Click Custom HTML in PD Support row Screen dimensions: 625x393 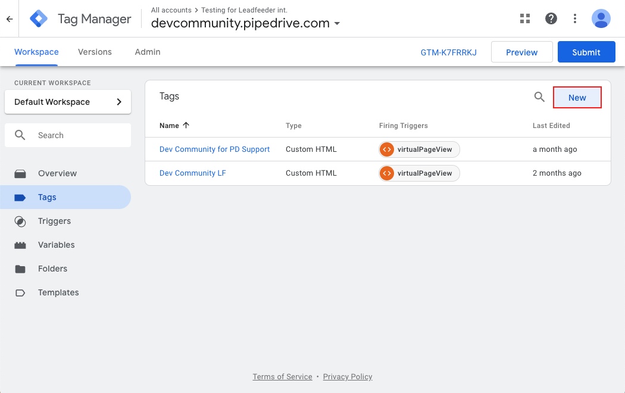pyautogui.click(x=311, y=149)
